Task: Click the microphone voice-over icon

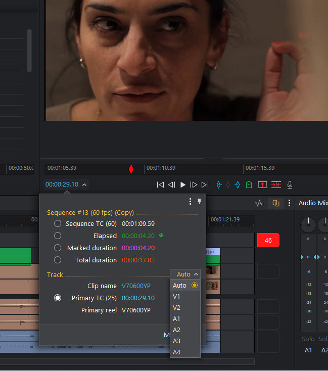Action: [x=290, y=185]
